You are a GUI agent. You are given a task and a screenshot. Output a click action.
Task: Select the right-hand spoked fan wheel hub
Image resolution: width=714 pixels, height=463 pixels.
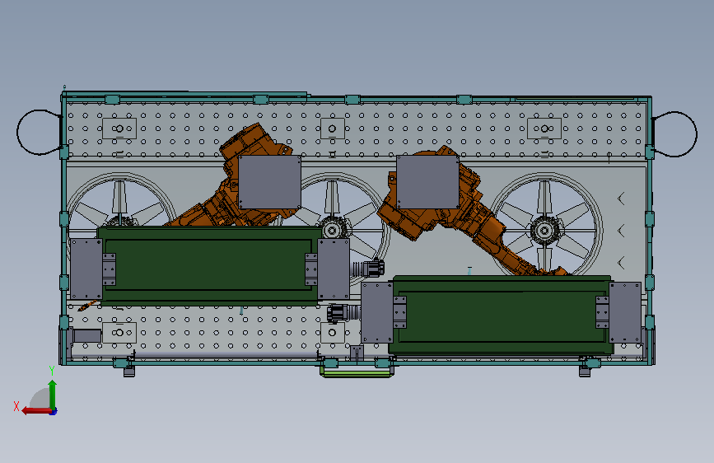coord(544,230)
